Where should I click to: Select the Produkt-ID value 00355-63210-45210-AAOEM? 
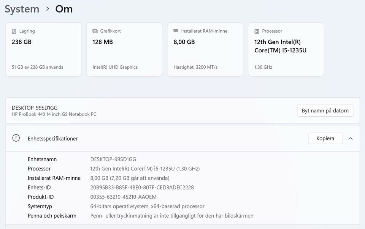pos(123,197)
